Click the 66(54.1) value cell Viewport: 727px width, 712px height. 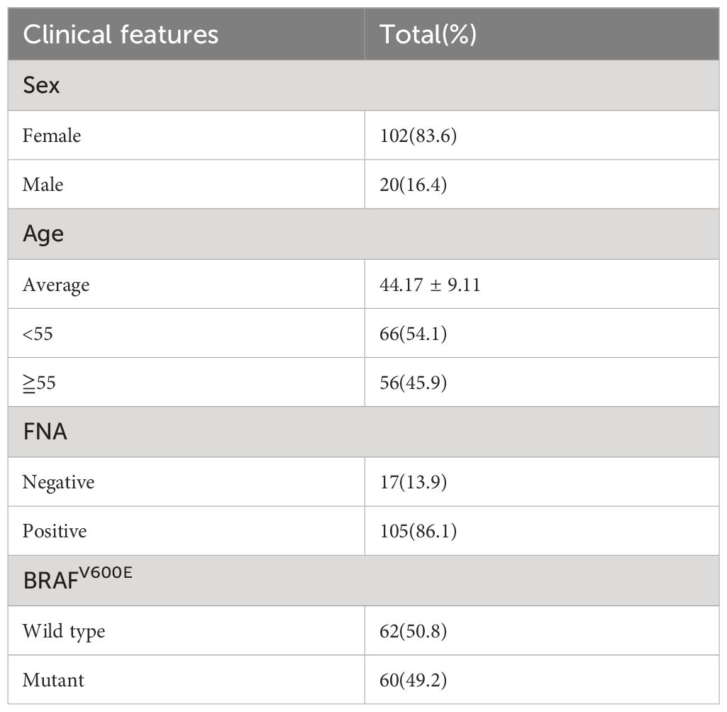click(413, 333)
